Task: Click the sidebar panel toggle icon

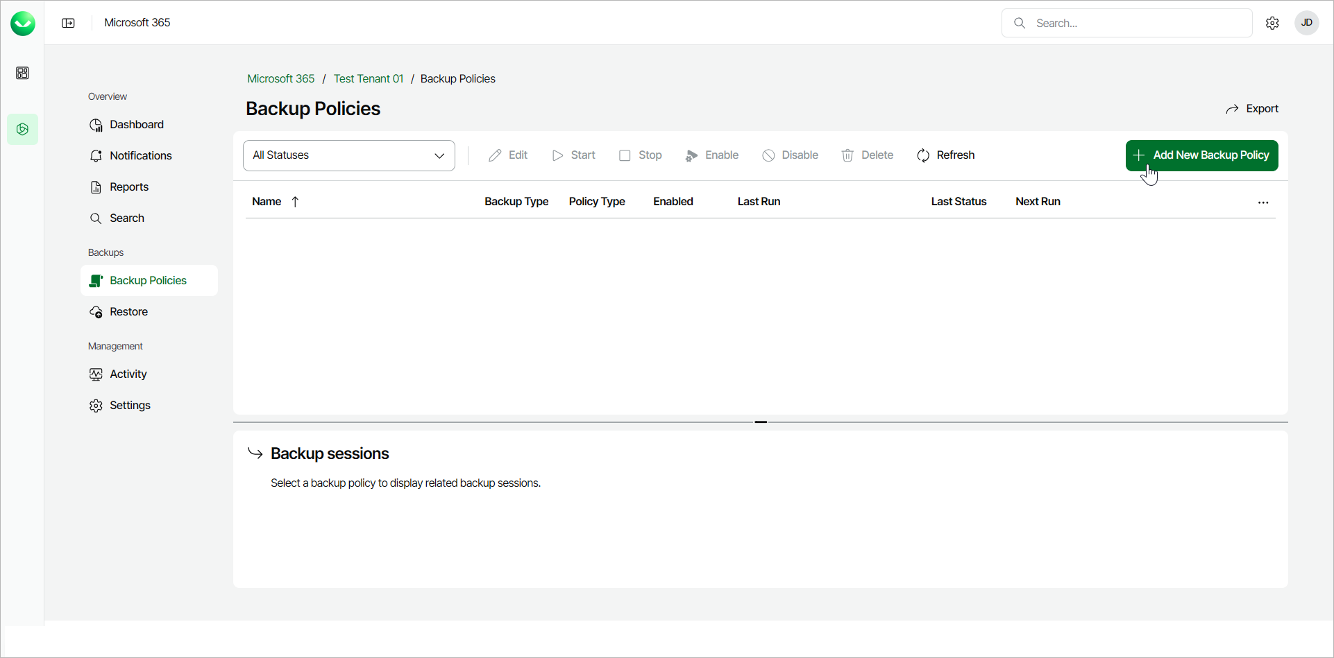Action: click(68, 23)
